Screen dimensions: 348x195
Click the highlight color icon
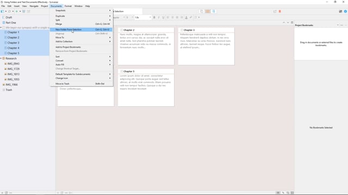point(191,17)
